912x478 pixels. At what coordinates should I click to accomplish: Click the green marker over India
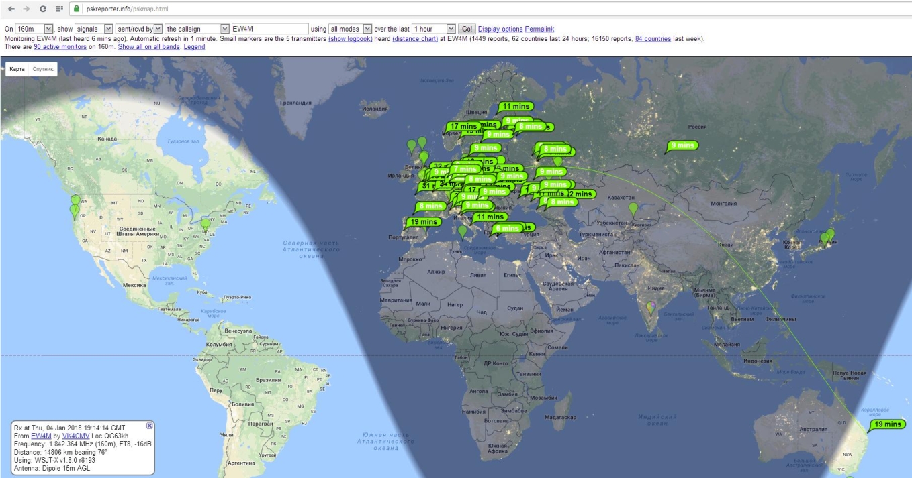[650, 307]
